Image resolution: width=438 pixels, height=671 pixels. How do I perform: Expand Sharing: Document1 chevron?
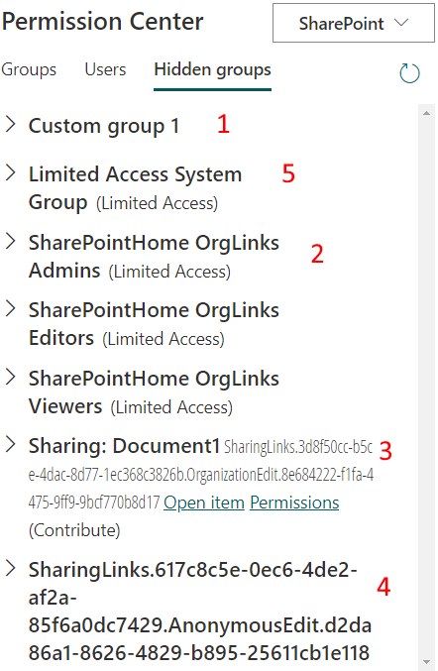pos(10,445)
